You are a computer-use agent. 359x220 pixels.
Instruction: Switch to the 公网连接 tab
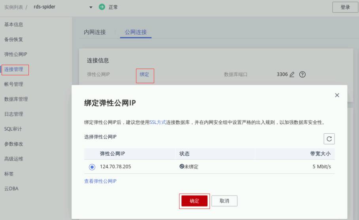click(x=136, y=32)
